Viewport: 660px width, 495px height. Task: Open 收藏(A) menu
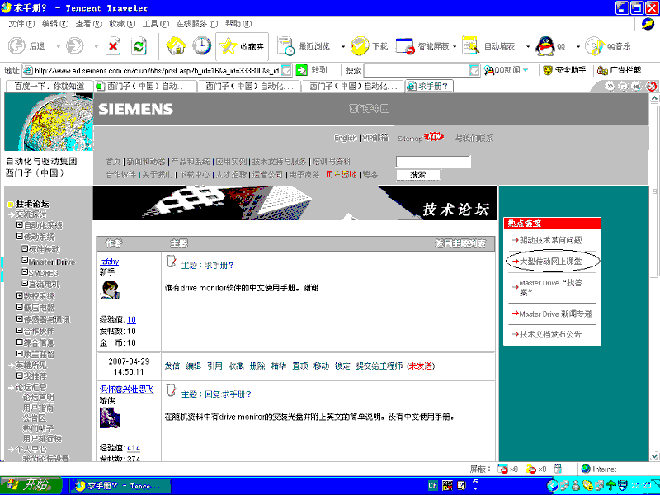(122, 24)
